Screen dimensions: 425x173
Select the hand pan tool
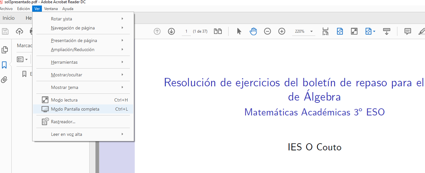tap(253, 31)
